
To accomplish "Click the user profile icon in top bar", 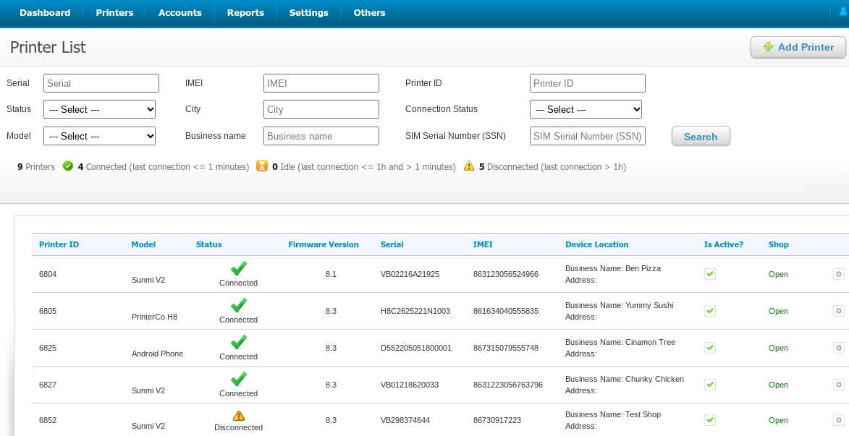I will coord(842,12).
